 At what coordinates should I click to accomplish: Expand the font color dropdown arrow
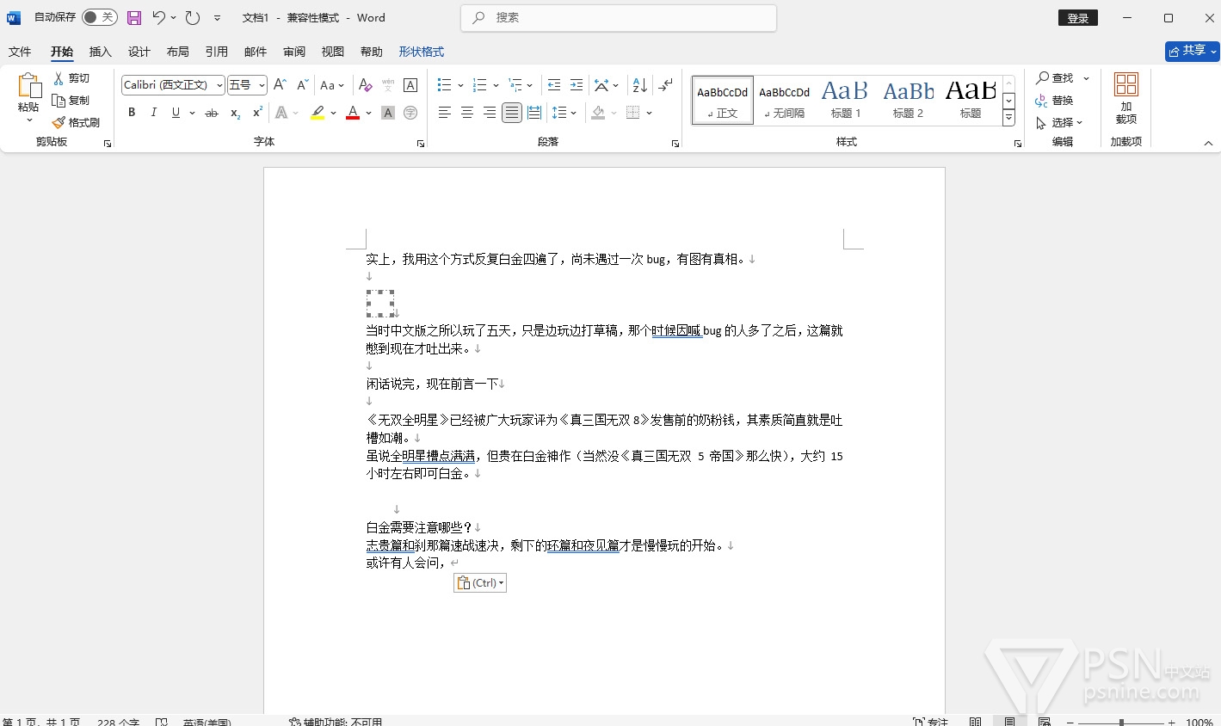tap(368, 113)
